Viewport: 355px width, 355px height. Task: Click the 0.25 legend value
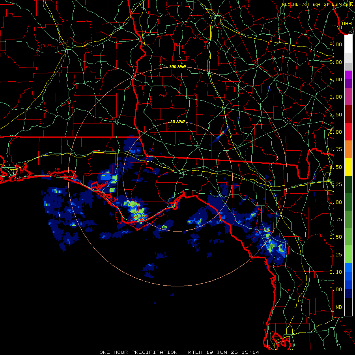coord(336,255)
